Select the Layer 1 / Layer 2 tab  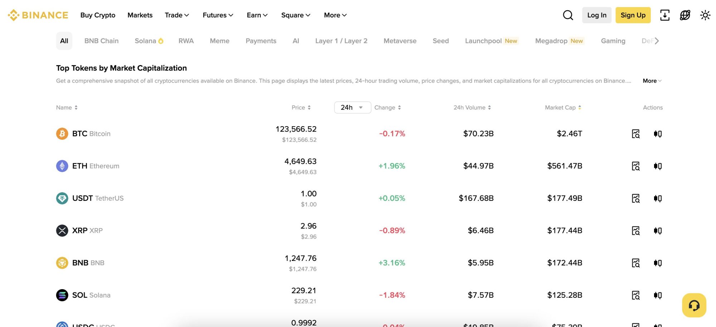[x=341, y=41]
